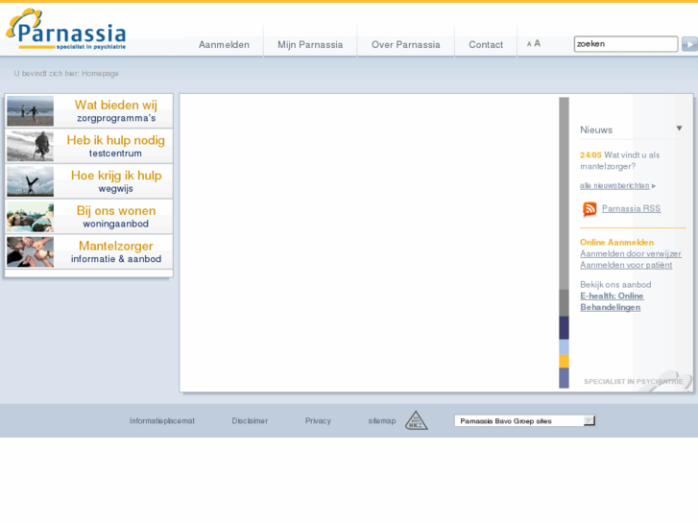Open Wat bieden wij zorgprogramma's

pyautogui.click(x=89, y=110)
